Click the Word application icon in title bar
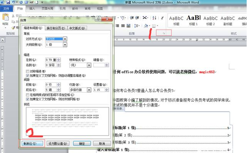Image resolution: width=247 pixels, height=153 pixels. point(2,2)
